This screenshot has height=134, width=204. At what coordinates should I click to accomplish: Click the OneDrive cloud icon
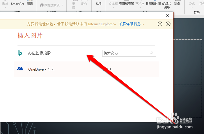(x=20, y=69)
